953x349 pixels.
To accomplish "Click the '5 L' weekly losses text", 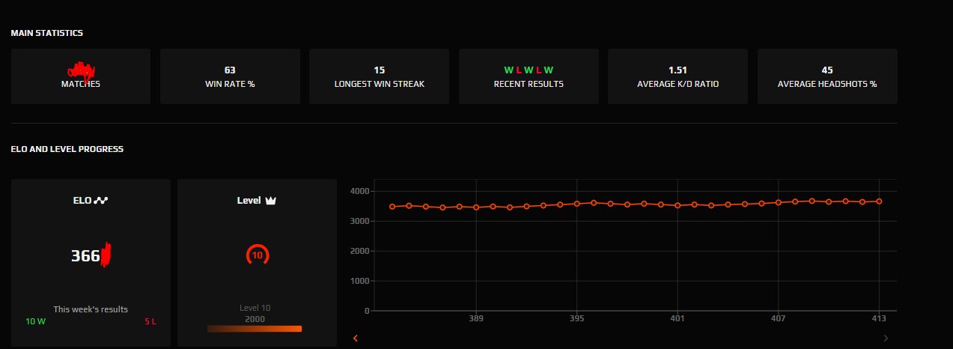I will (150, 321).
